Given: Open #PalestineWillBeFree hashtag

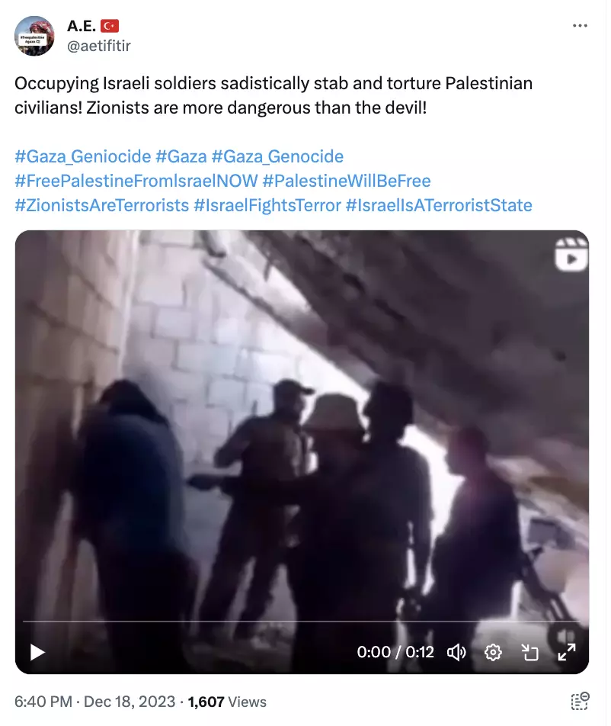Looking at the screenshot, I should (347, 181).
